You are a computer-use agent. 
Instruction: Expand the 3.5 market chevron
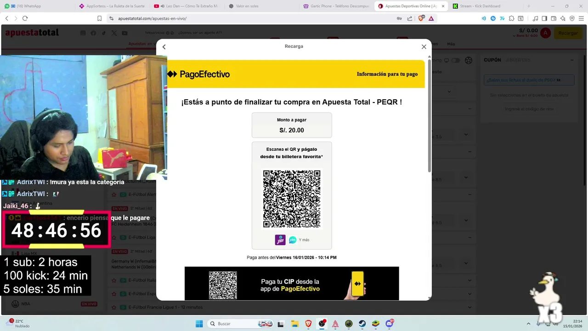pyautogui.click(x=466, y=135)
